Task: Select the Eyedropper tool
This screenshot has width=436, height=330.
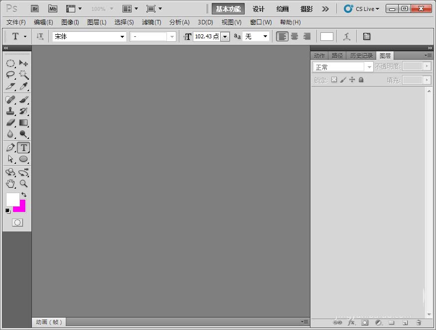Action: [23, 87]
